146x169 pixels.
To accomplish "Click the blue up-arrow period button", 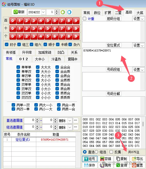I will pyautogui.click(x=69, y=12).
